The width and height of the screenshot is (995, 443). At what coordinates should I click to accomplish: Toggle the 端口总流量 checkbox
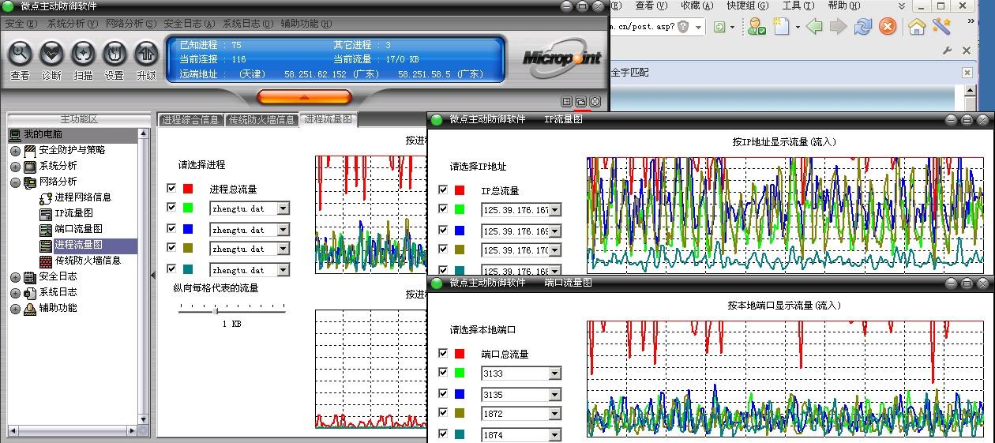[443, 354]
